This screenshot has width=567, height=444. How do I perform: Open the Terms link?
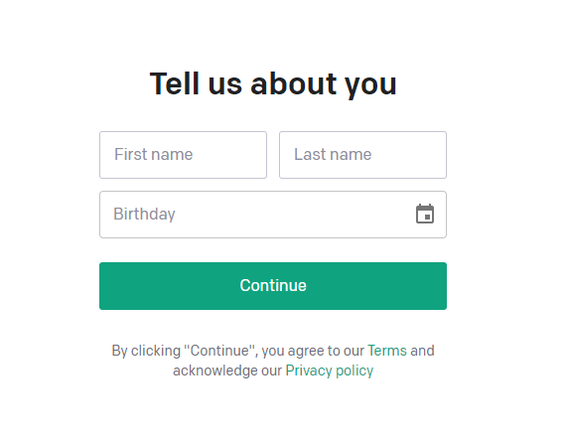387,351
